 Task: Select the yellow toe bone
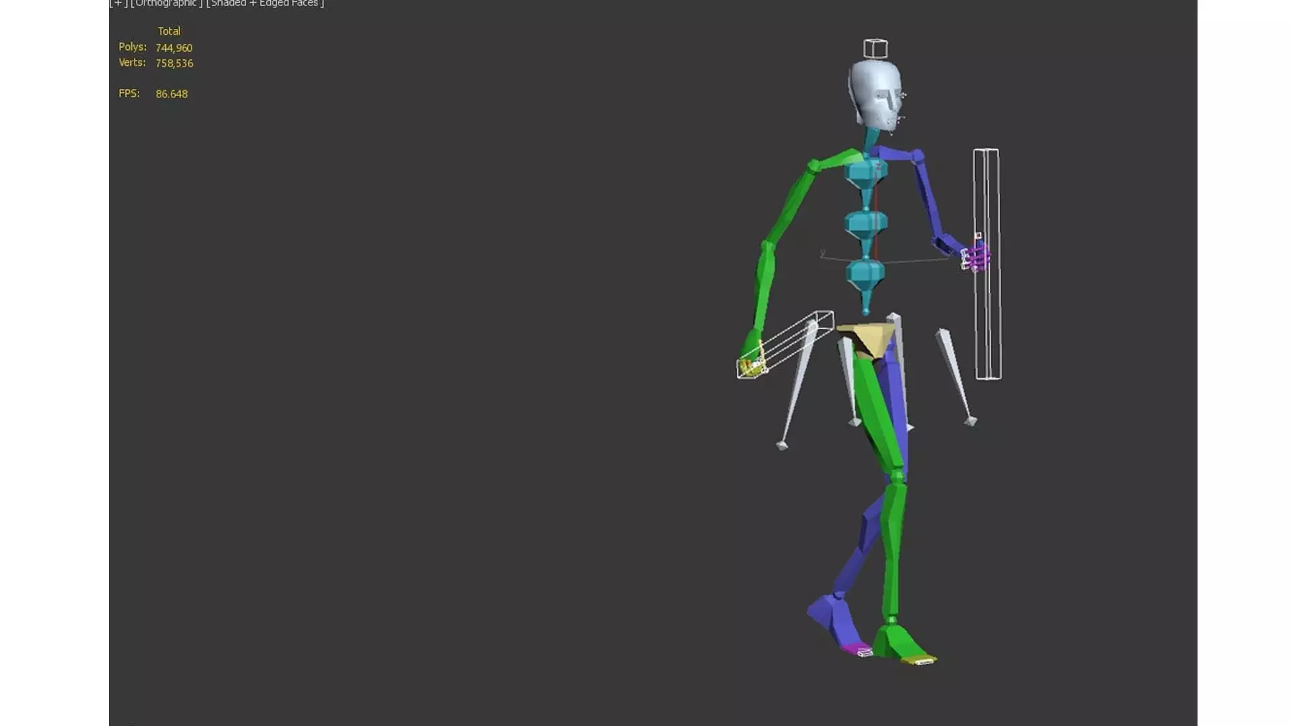click(918, 660)
